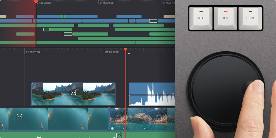Click the 01:00:22:00 timecode on the lower ruler

(112, 52)
